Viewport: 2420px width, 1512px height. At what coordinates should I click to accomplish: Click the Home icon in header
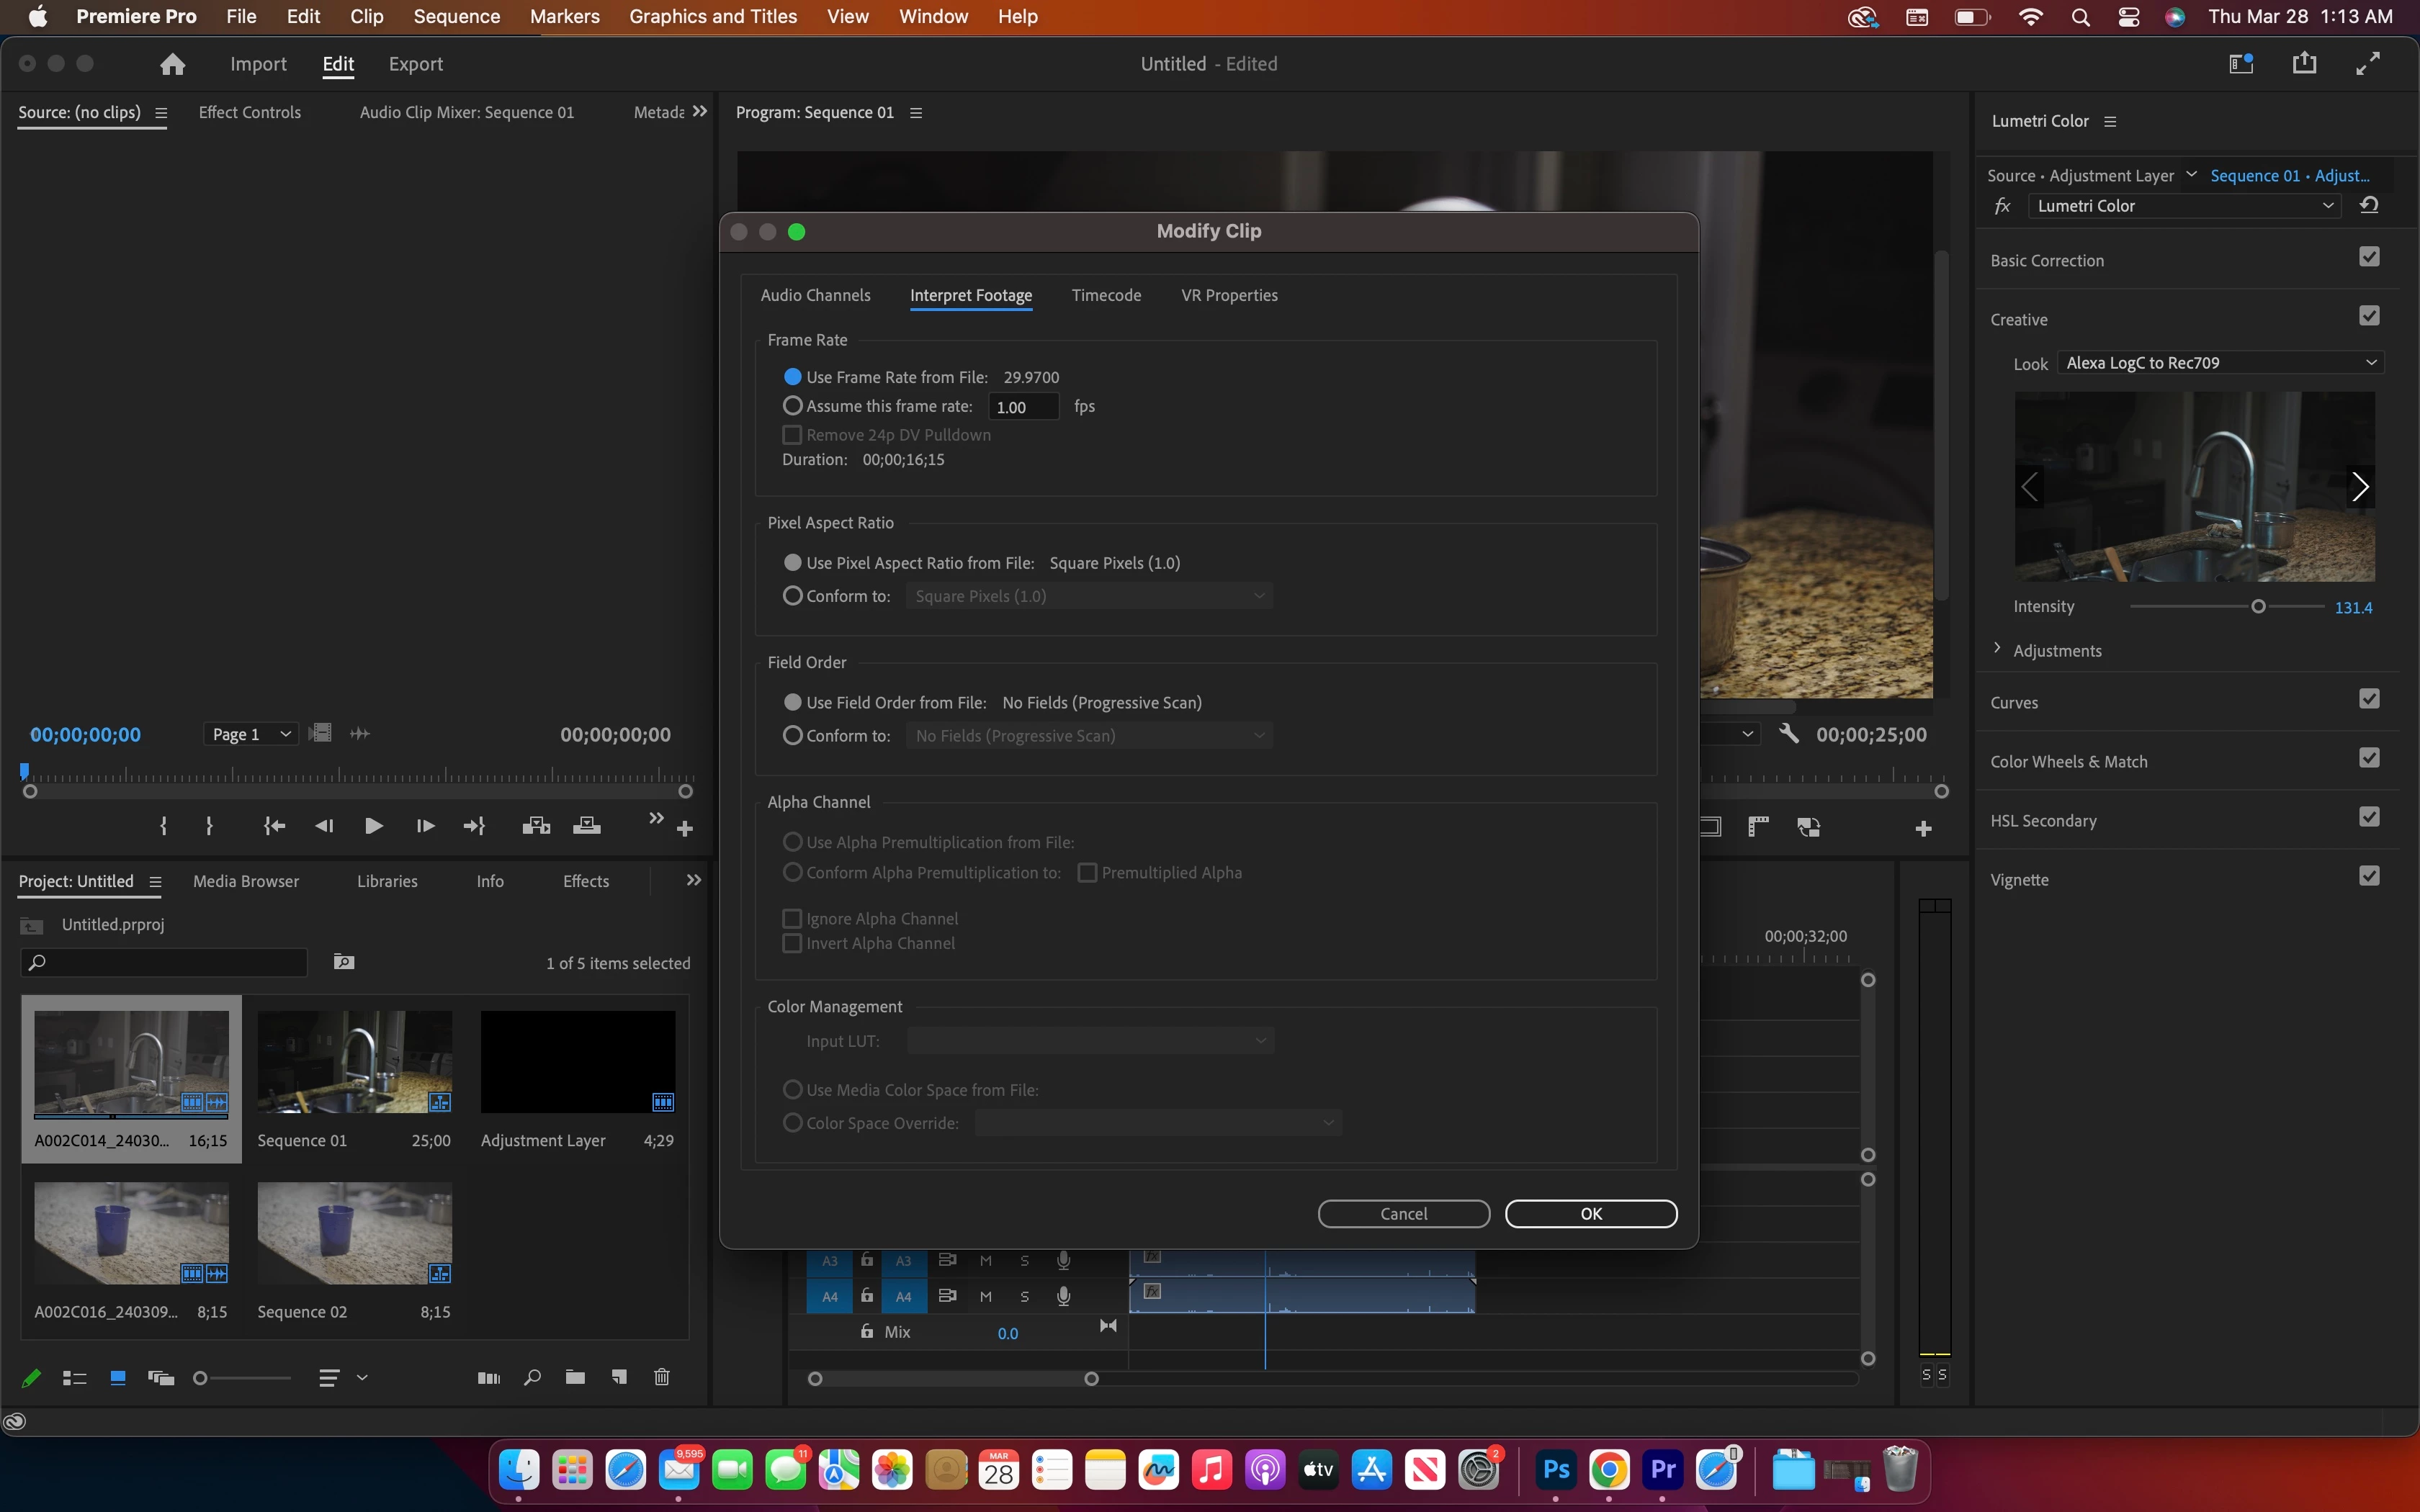click(172, 64)
